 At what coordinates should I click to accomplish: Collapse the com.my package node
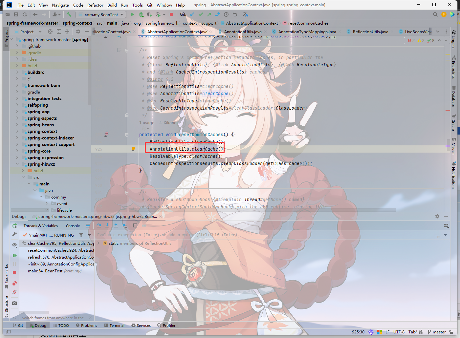pos(41,197)
